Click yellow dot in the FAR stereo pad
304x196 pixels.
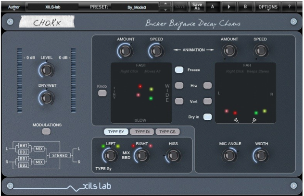point(265,111)
